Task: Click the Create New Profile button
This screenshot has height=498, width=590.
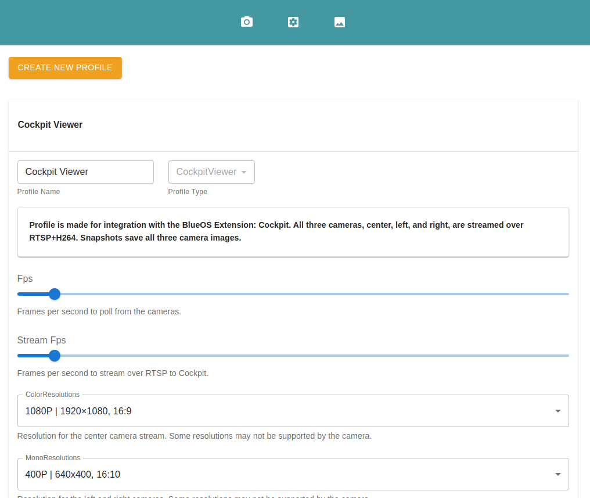Action: click(65, 68)
